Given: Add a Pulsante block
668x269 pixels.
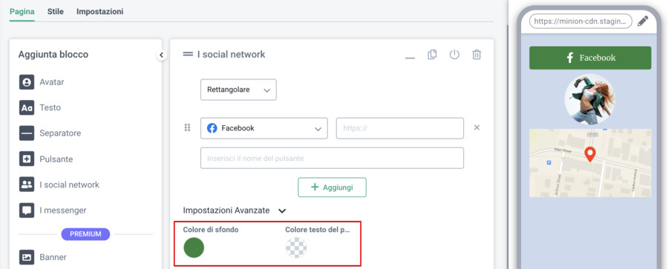Looking at the screenshot, I should [46, 159].
